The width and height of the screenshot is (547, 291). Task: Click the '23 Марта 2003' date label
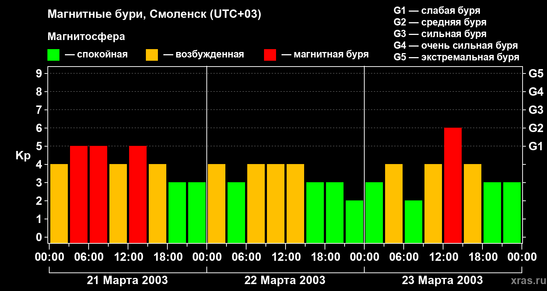[442, 280]
